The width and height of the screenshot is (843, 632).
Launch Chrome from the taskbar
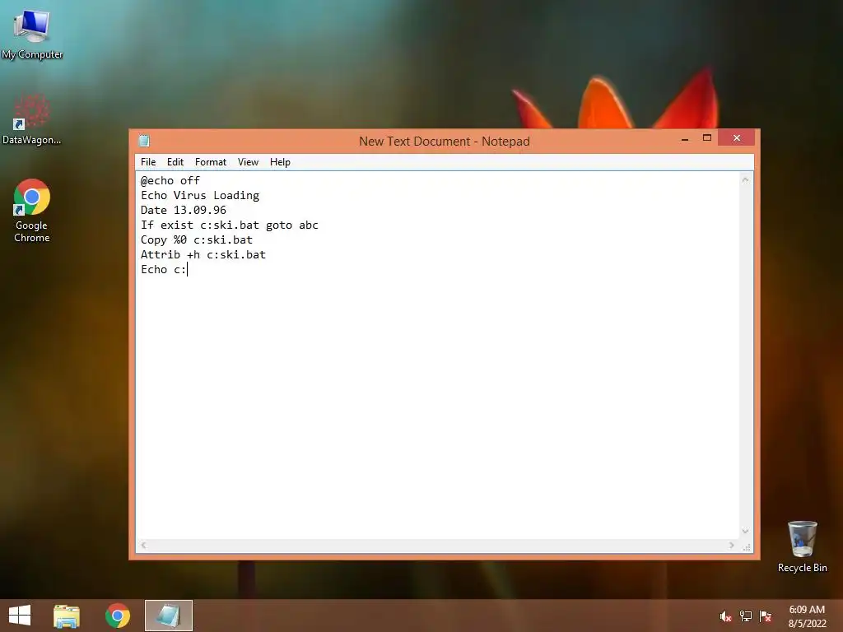click(117, 616)
